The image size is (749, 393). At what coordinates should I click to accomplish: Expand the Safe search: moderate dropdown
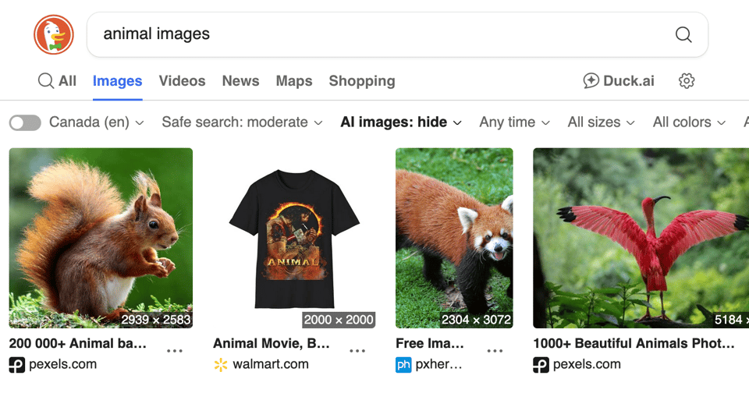tap(242, 122)
